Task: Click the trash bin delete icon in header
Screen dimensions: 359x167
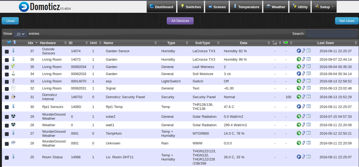Action: pyautogui.click(x=14, y=42)
